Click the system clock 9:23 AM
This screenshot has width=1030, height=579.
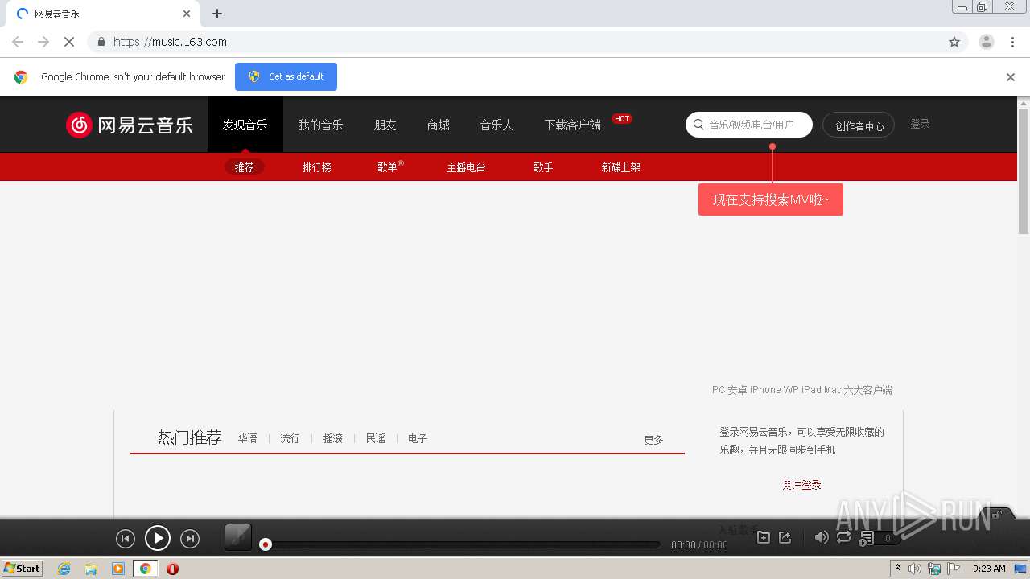click(989, 569)
